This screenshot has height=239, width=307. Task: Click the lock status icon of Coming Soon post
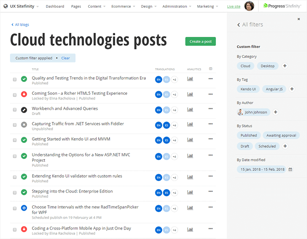click(x=24, y=94)
